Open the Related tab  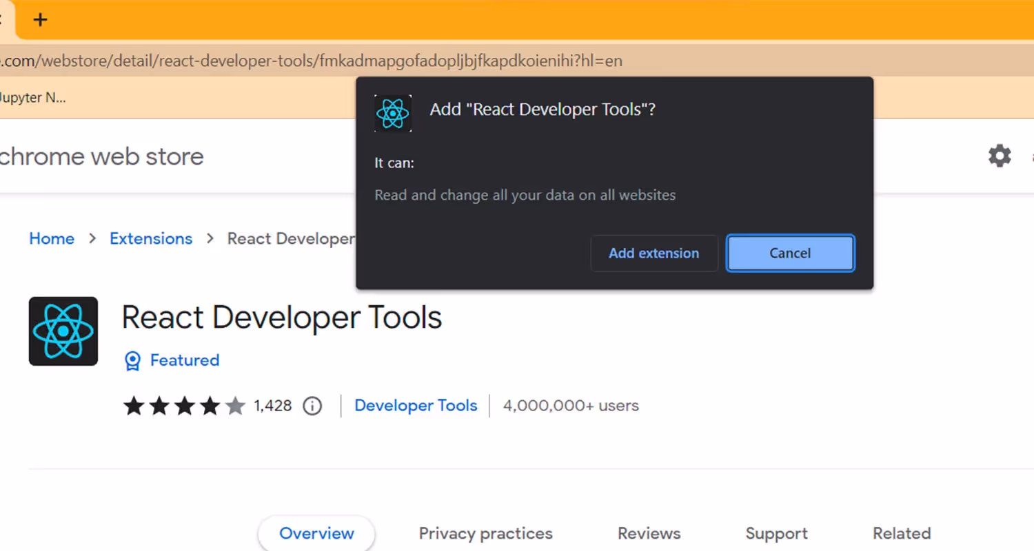point(902,533)
